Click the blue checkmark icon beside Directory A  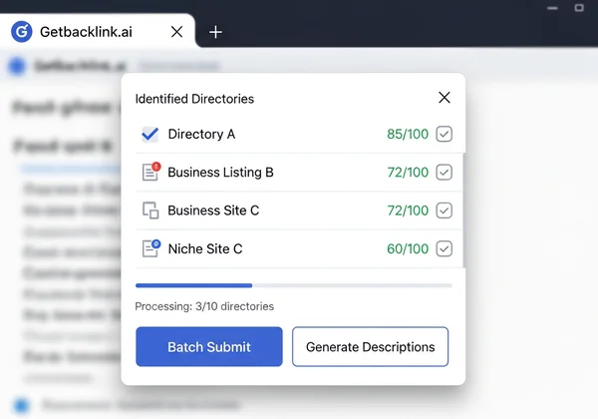tap(150, 135)
